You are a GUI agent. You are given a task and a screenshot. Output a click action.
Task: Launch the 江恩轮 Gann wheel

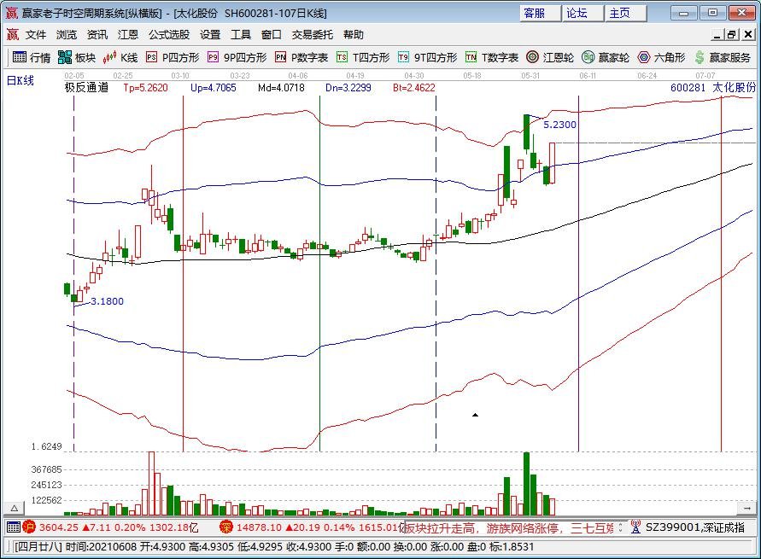click(550, 57)
